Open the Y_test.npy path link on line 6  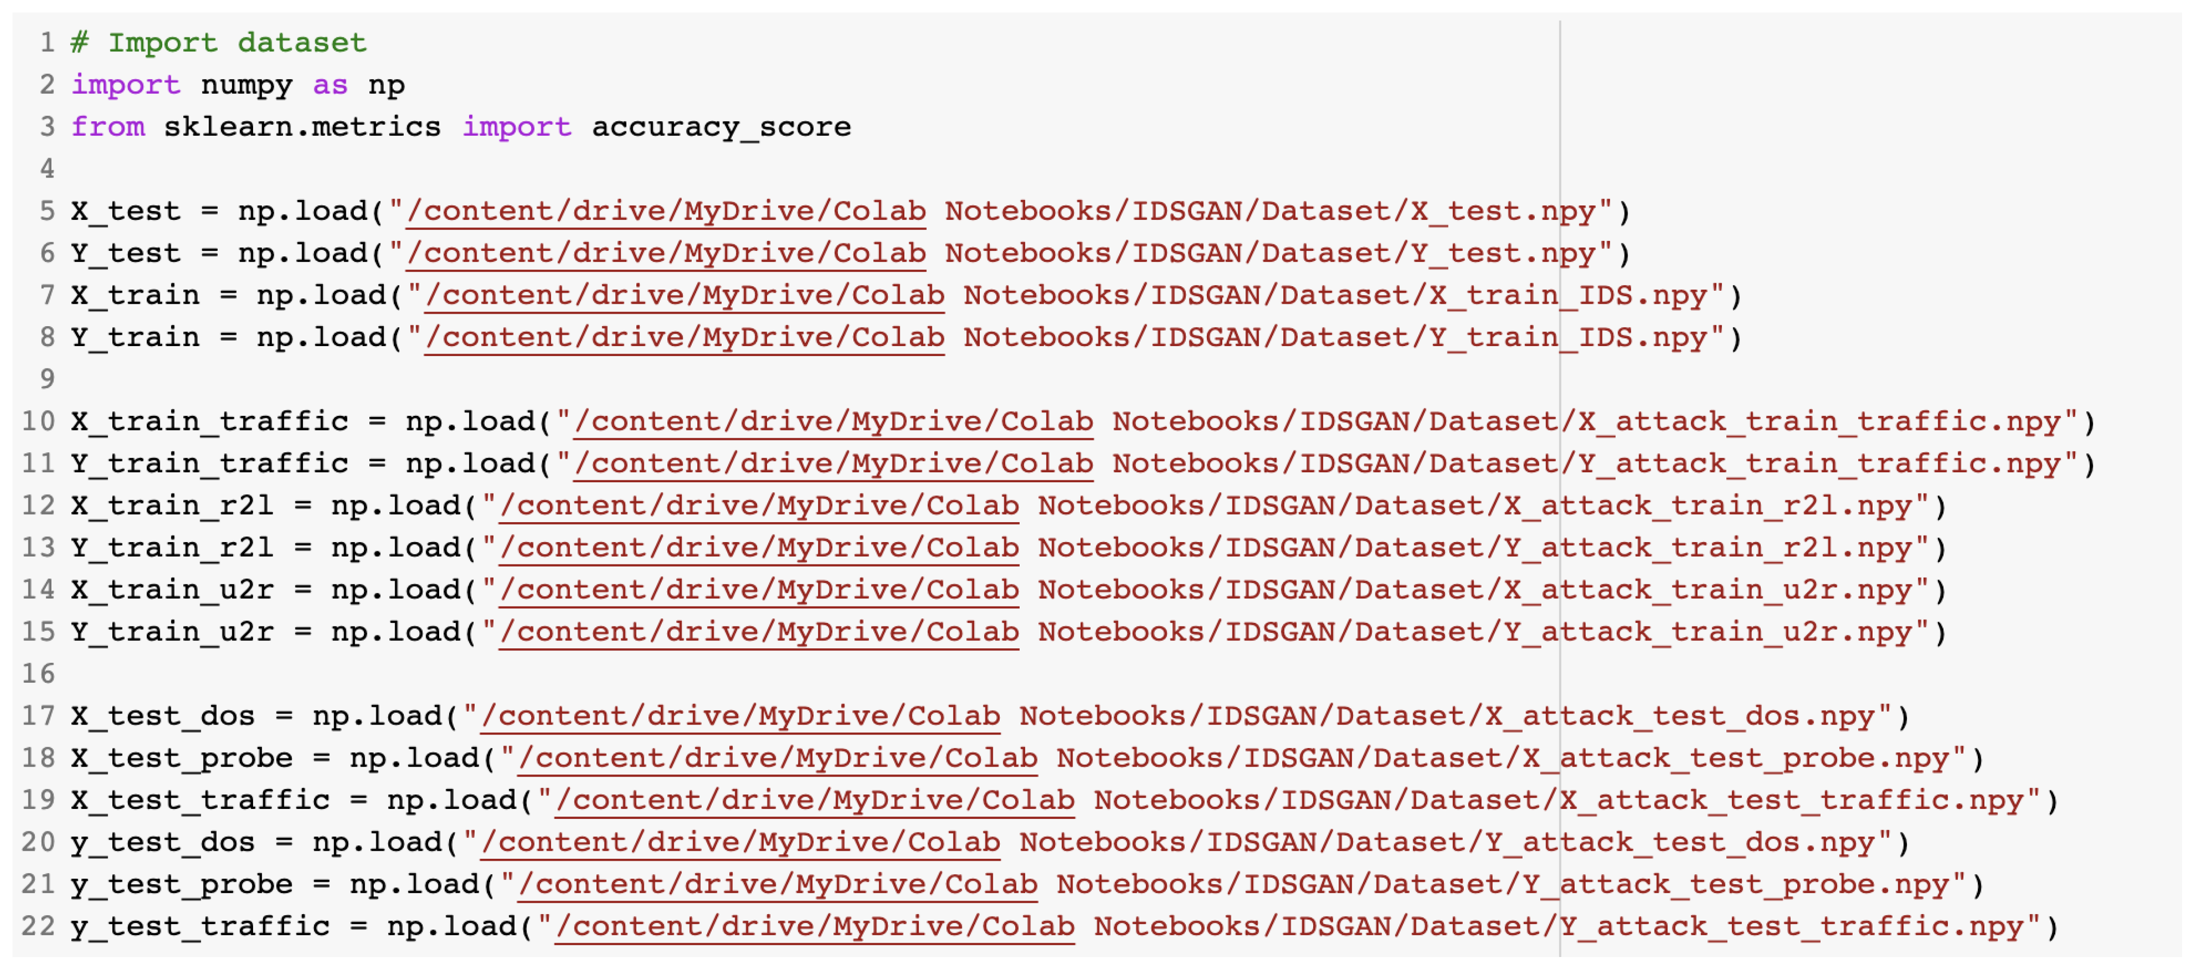[666, 253]
